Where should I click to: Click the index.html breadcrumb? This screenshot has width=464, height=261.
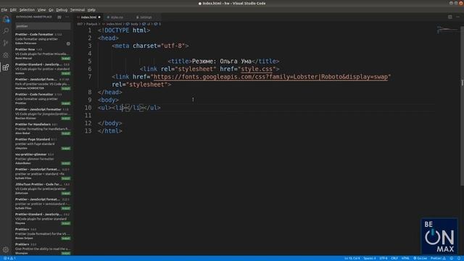[x=112, y=24]
